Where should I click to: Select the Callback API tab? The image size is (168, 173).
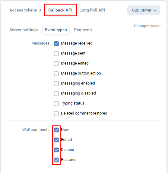[60, 10]
